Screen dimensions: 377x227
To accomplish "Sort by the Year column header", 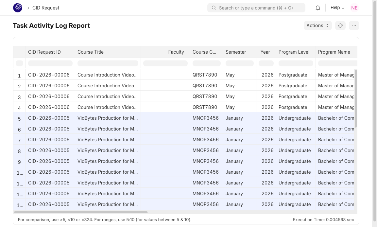I will [x=265, y=52].
